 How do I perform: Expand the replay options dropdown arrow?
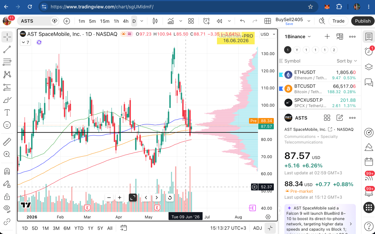coord(229,21)
